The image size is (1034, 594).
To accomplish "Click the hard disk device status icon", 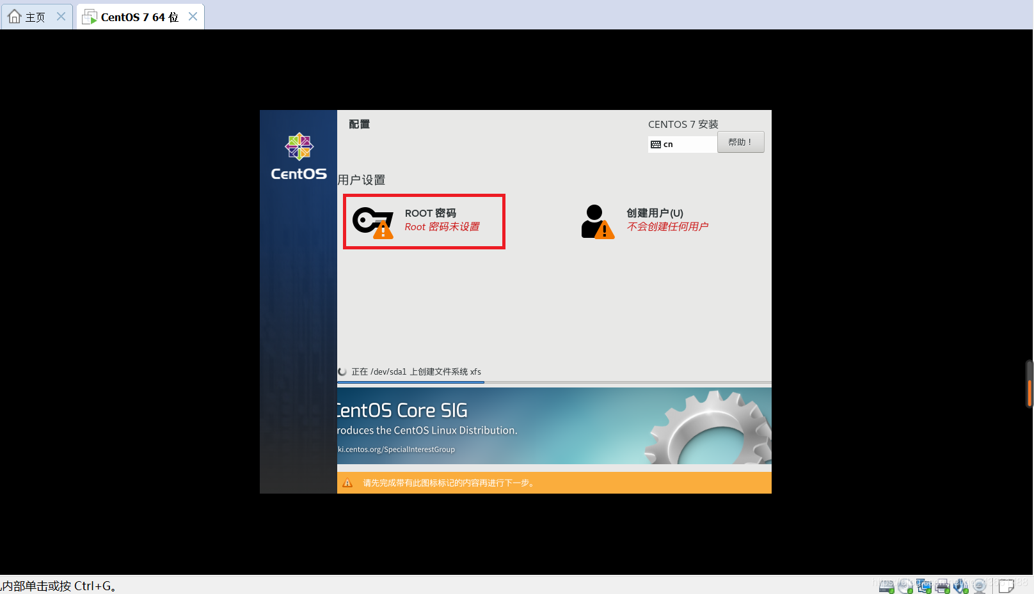I will (x=887, y=586).
